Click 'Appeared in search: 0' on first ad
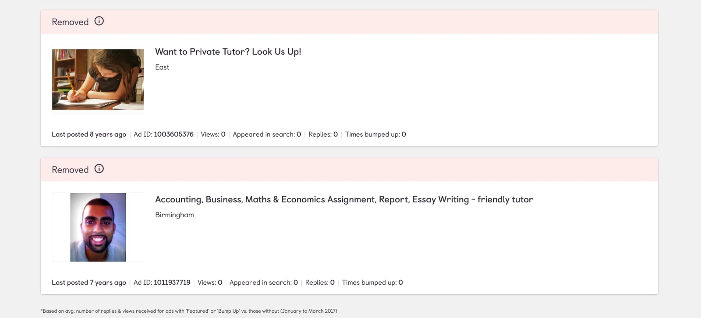The width and height of the screenshot is (701, 318). tap(267, 134)
